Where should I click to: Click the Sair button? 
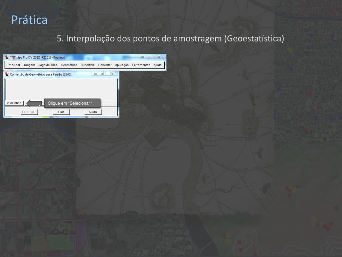click(61, 112)
